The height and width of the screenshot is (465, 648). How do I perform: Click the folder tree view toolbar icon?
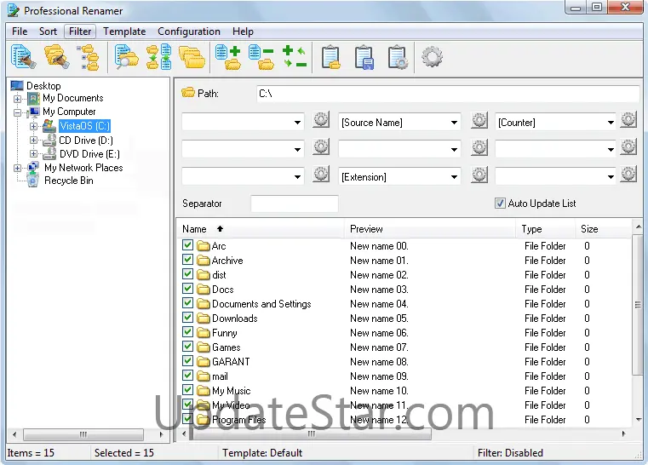[x=89, y=57]
